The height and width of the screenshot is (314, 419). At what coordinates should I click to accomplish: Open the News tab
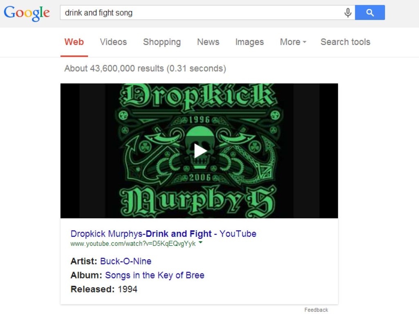(208, 42)
